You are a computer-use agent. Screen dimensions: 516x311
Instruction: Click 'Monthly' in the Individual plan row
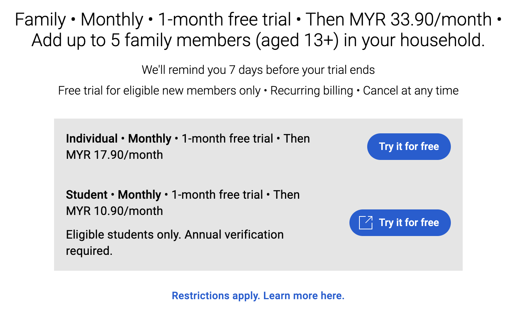tap(150, 139)
